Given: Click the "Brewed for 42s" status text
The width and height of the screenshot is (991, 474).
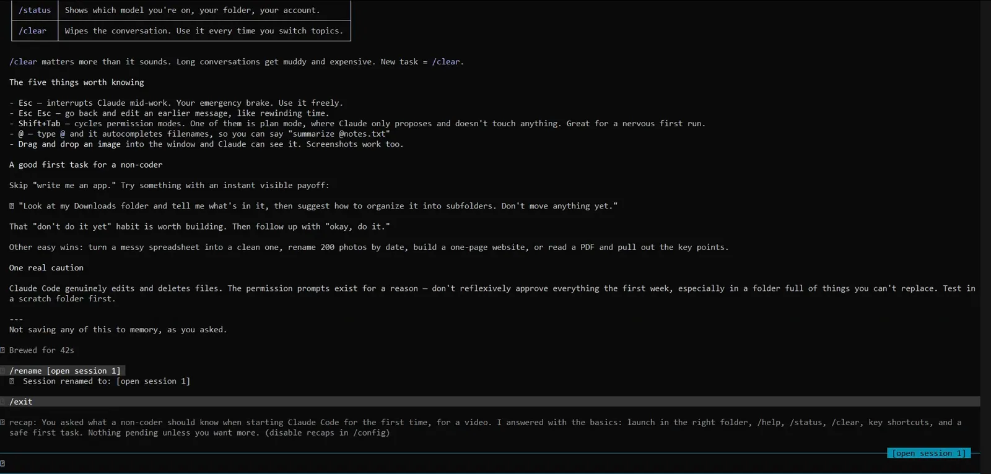Looking at the screenshot, I should [41, 350].
